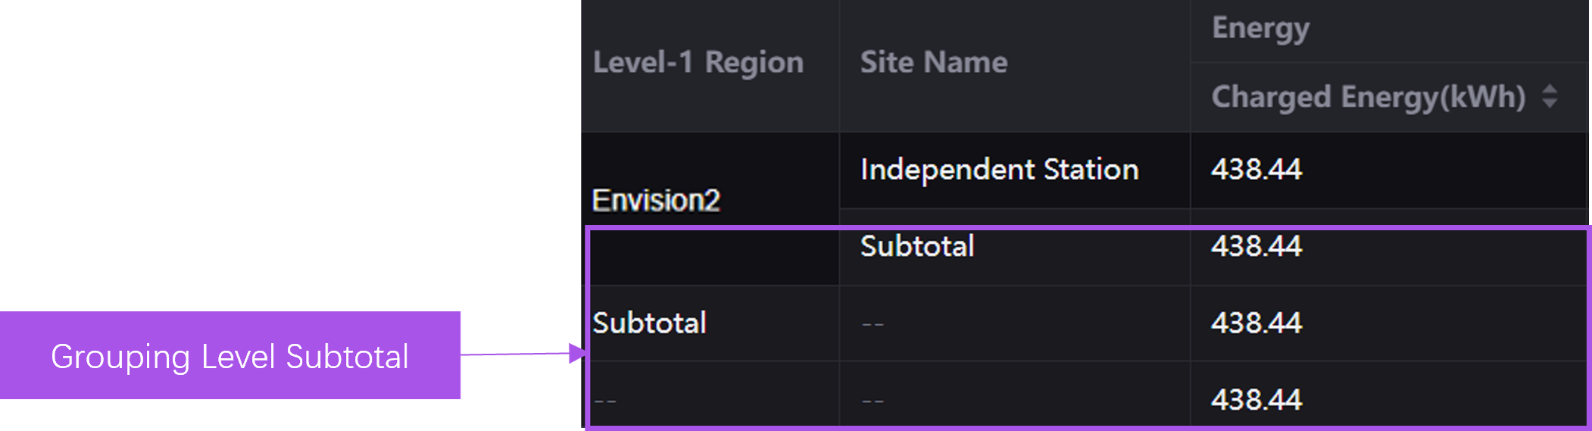
Task: Click the Energy group header
Action: point(1260,29)
